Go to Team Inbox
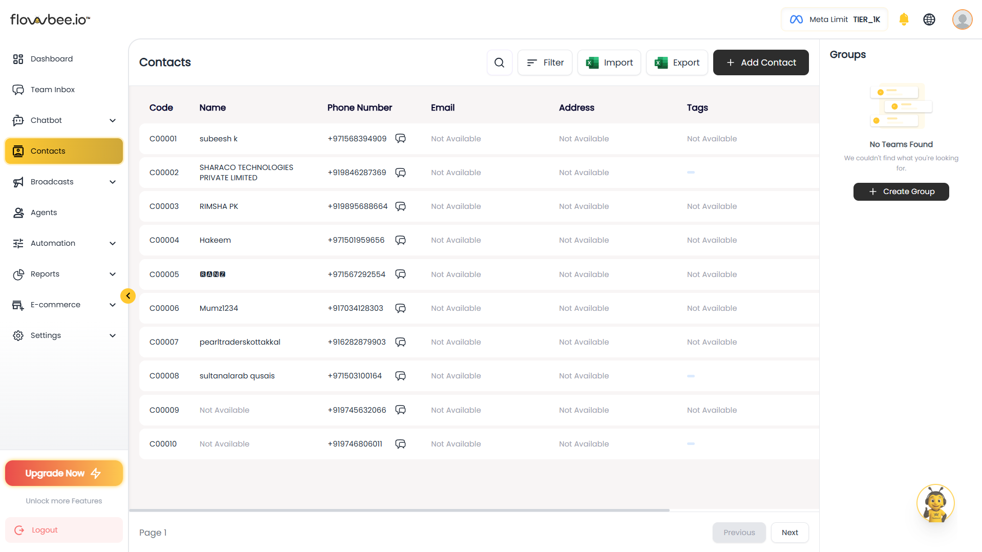Image resolution: width=982 pixels, height=552 pixels. coord(64,90)
